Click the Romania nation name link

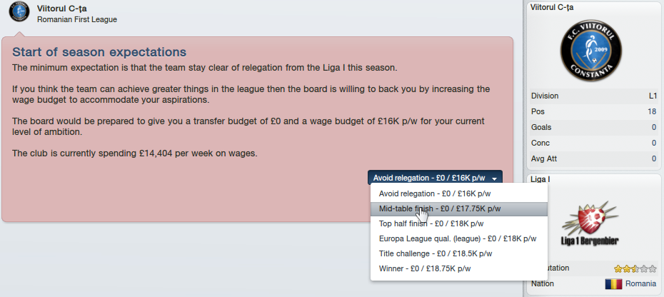640,284
